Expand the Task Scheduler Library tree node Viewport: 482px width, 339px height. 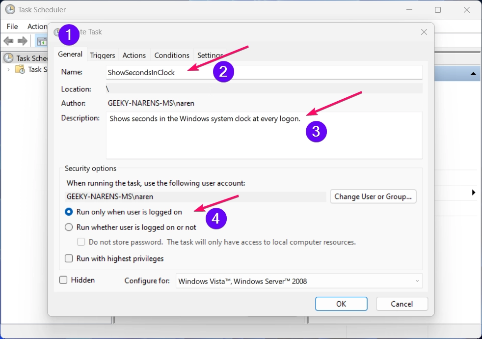(9, 70)
